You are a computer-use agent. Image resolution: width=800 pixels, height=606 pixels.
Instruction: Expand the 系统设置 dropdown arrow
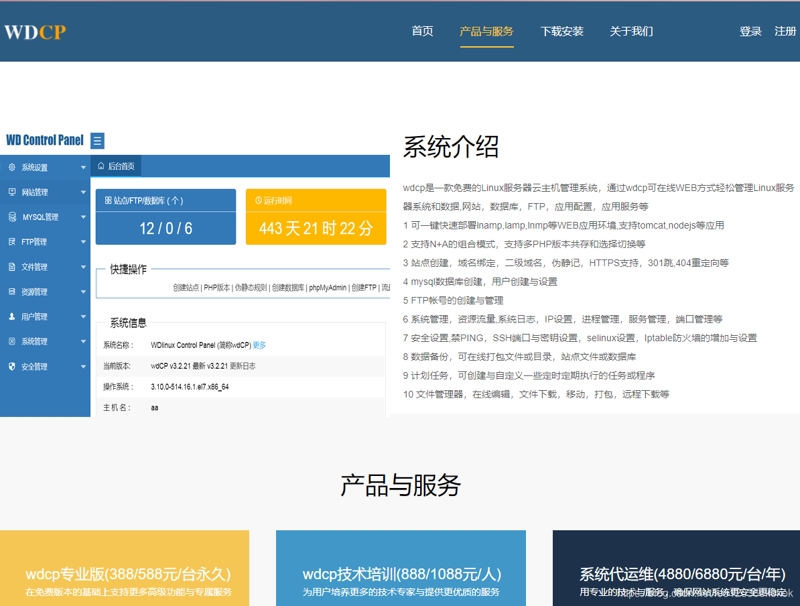coord(83,168)
